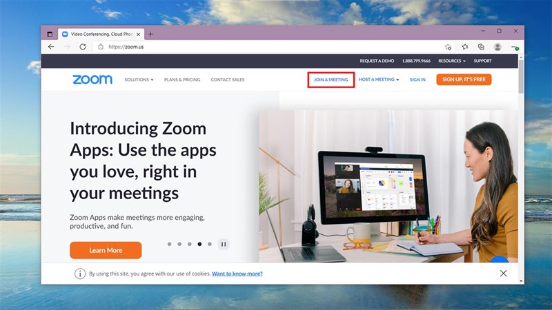The height and width of the screenshot is (310, 552).
Task: Expand the Solutions dropdown
Action: 139,80
